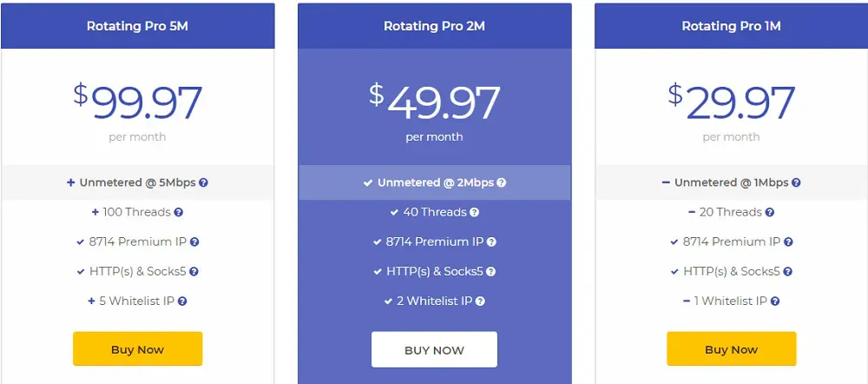Click help icon next to 2 Whitelist IP
This screenshot has width=868, height=384.
pos(480,301)
